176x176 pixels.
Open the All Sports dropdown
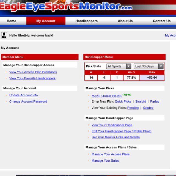pos(119,66)
